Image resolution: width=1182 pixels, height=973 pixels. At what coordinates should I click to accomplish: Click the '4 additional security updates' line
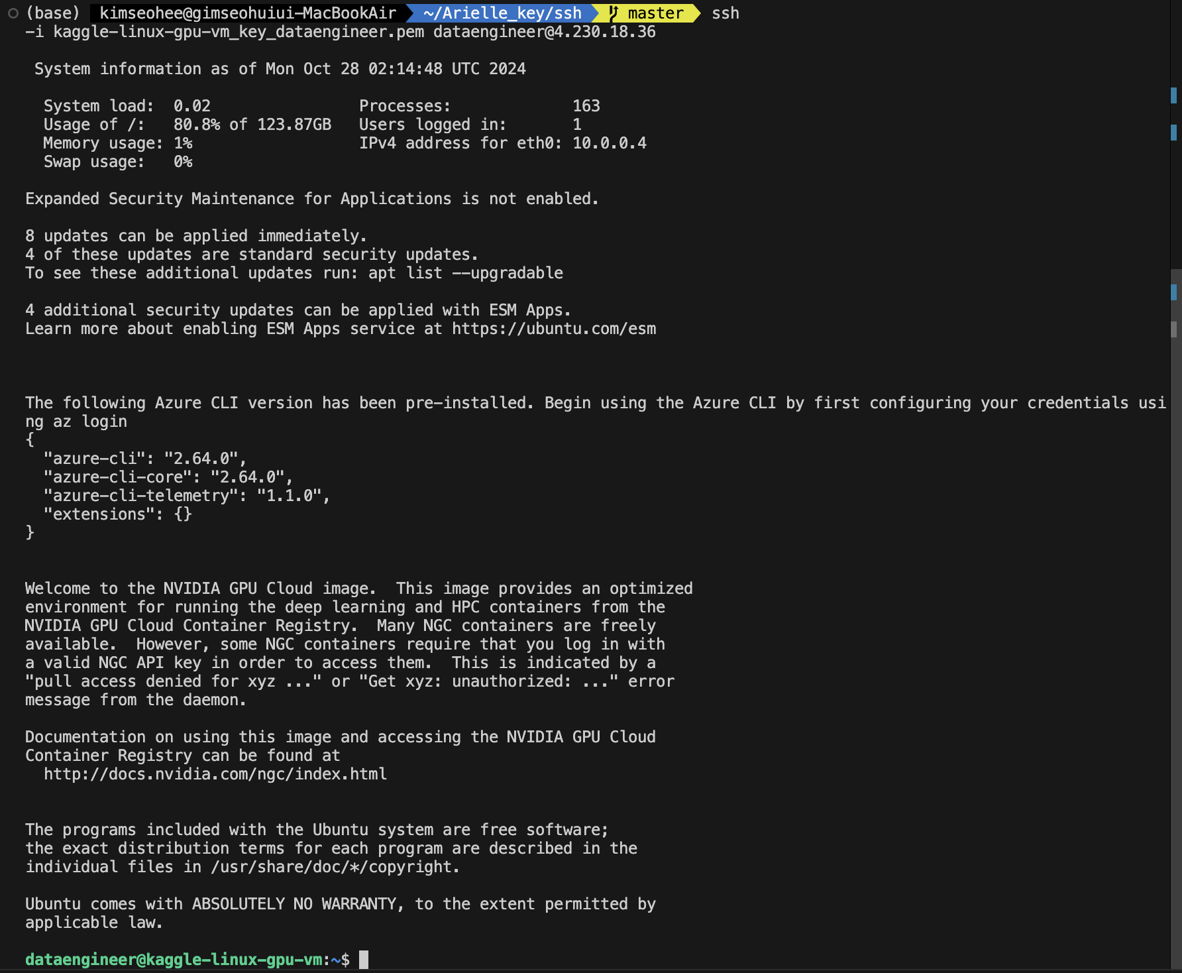click(x=298, y=310)
